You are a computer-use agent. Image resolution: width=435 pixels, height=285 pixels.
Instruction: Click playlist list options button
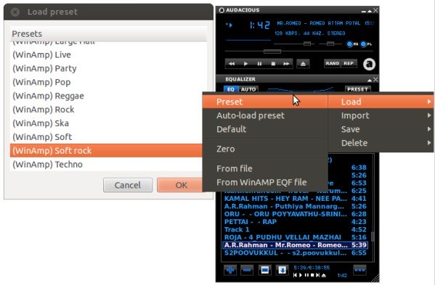359,270
